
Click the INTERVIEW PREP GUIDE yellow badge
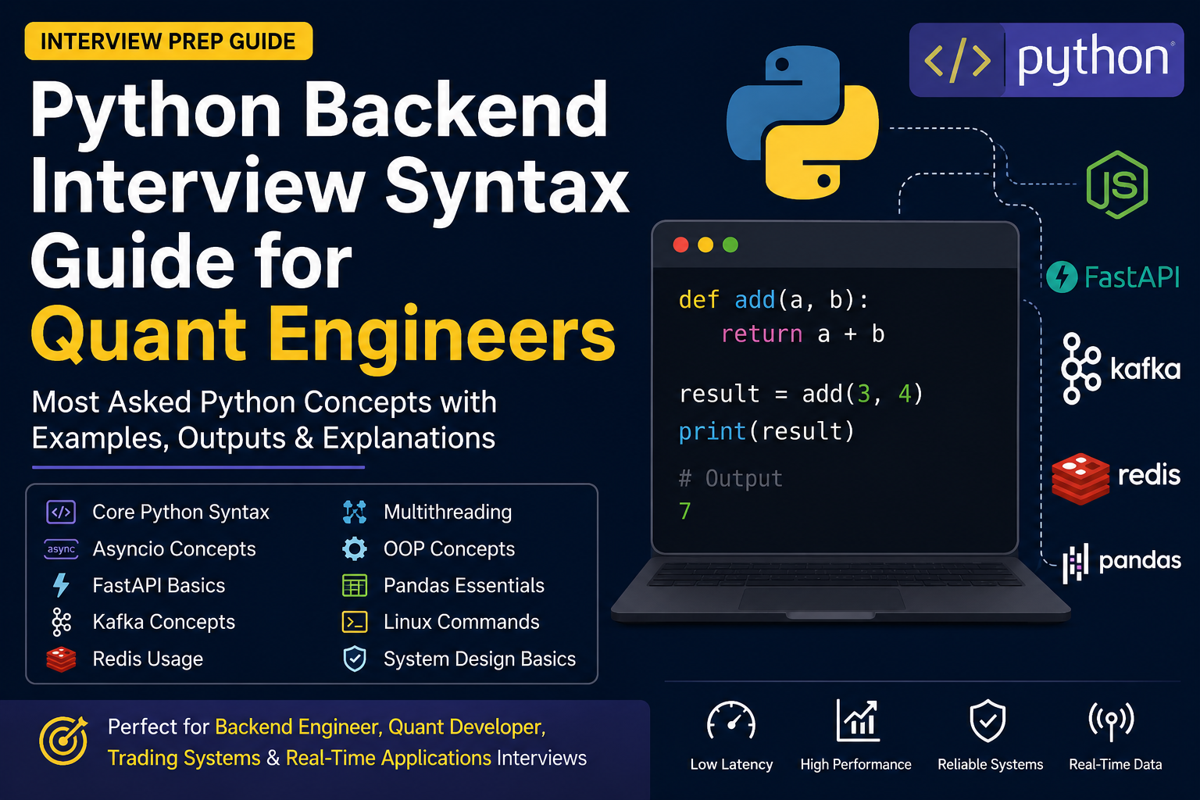[169, 41]
